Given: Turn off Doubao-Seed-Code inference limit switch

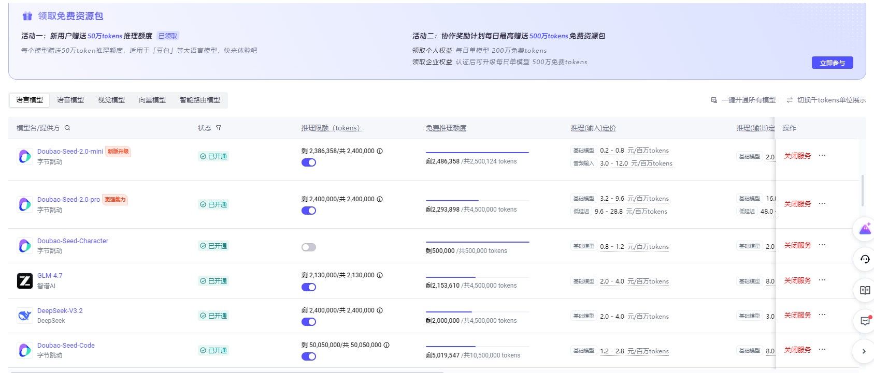Looking at the screenshot, I should pyautogui.click(x=309, y=356).
